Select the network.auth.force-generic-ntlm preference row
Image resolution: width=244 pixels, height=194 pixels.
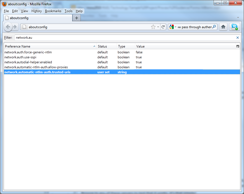(28, 52)
